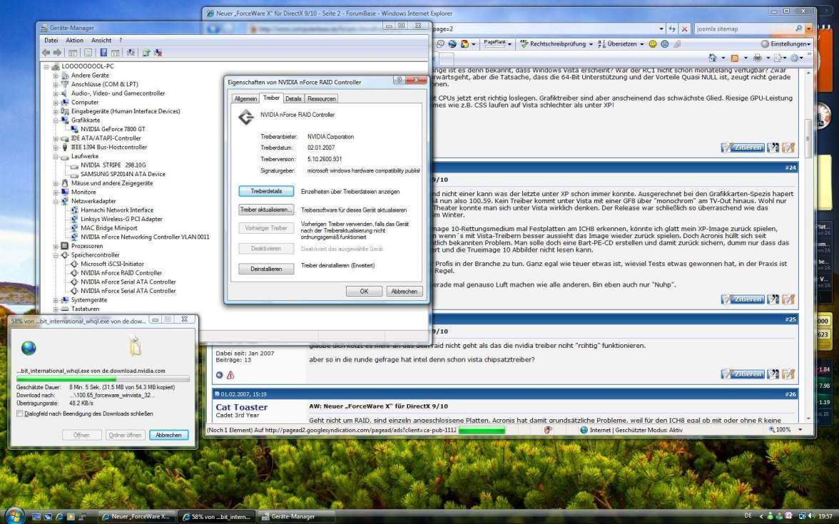The height and width of the screenshot is (524, 839).
Task: Open Ansicht menu in Geräte-Manager
Action: (101, 40)
